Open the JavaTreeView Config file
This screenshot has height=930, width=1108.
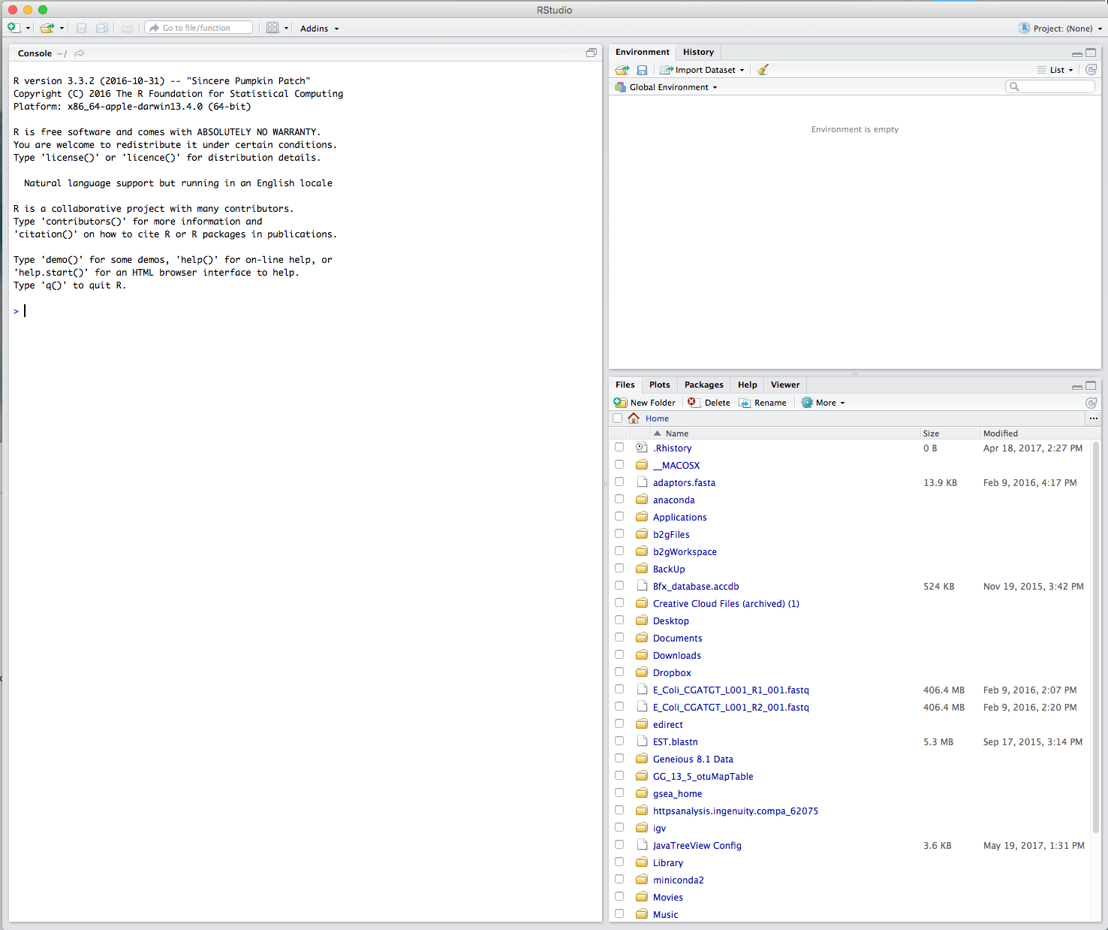[x=697, y=845]
